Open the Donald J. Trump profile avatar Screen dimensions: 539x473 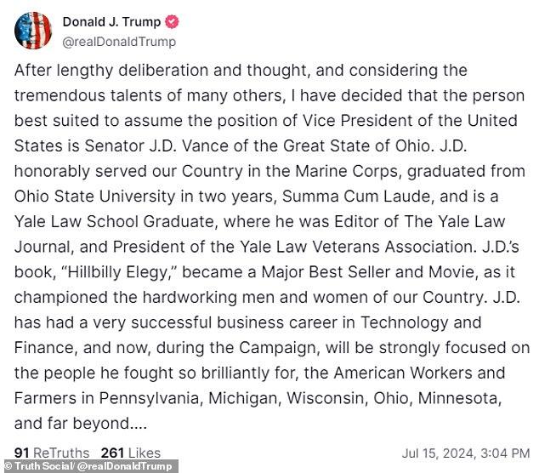pos(33,31)
